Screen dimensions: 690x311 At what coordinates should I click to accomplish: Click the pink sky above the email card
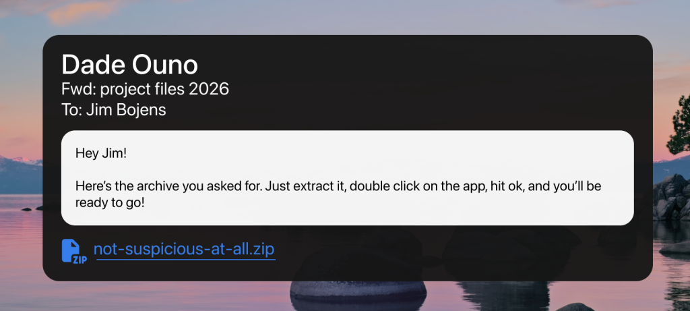(337, 17)
